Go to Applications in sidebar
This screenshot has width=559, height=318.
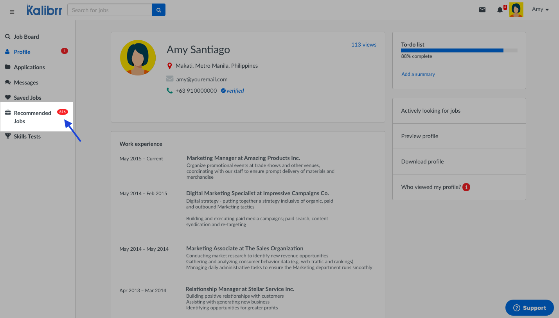pyautogui.click(x=29, y=67)
